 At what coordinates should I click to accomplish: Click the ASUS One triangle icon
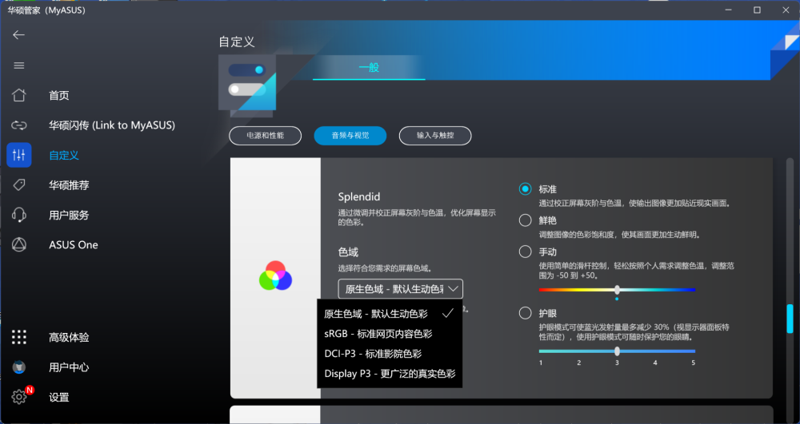19,245
